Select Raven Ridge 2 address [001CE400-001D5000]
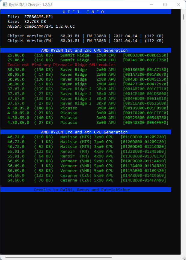 145,94
